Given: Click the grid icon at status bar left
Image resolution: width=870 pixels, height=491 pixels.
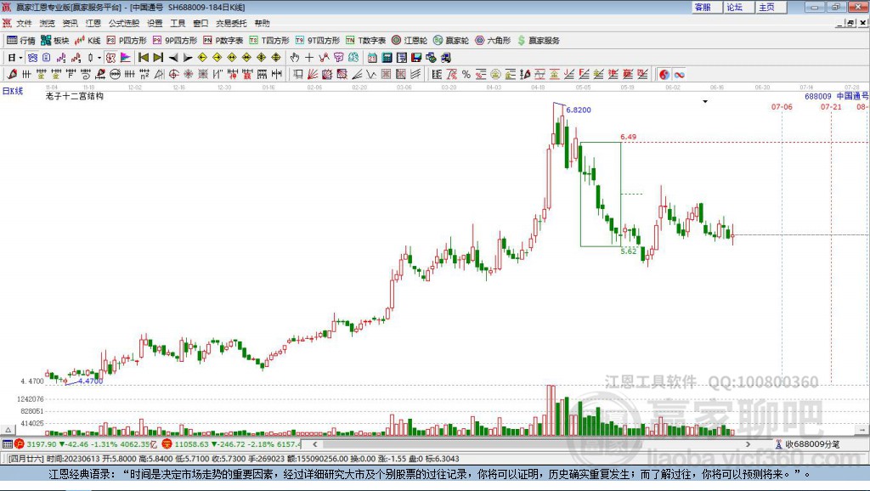Looking at the screenshot, I should [x=7, y=444].
